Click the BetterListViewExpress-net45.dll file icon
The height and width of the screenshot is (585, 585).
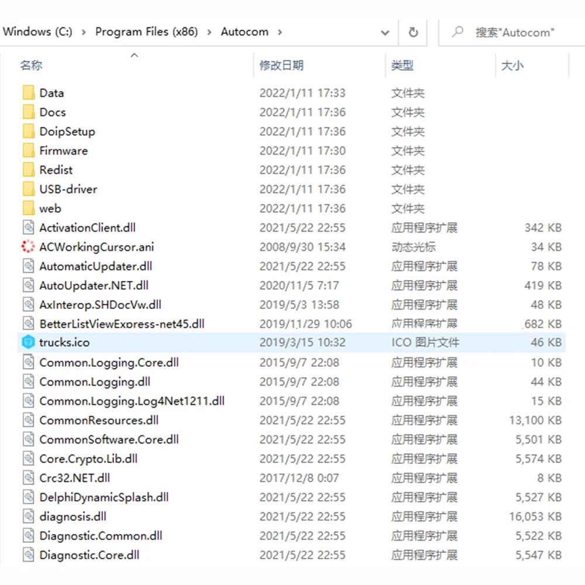(28, 323)
